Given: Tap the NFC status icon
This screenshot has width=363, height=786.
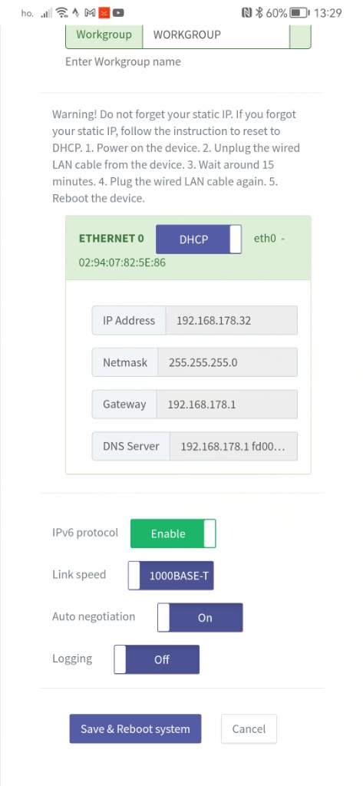Looking at the screenshot, I should tap(247, 13).
